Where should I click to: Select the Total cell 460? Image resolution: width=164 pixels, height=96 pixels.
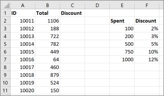tap(47, 67)
